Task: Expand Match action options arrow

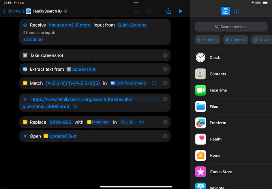Action: (154, 83)
